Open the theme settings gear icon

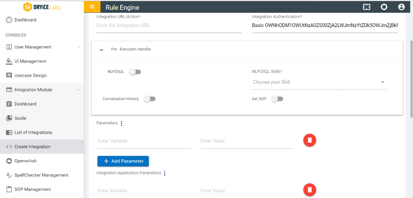pos(384,7)
